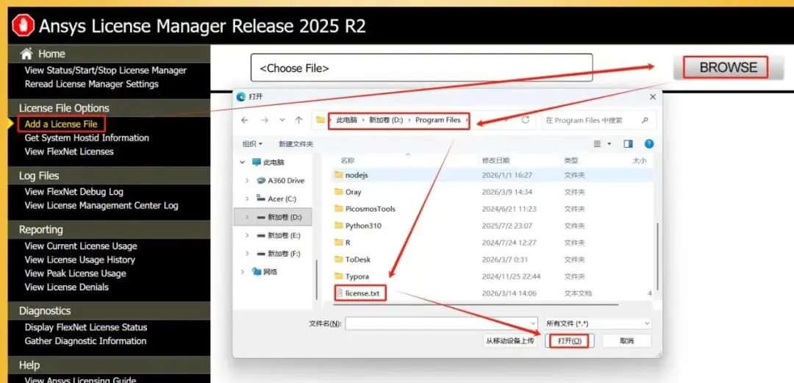Select the 网络 network icon in tree

[x=257, y=271]
